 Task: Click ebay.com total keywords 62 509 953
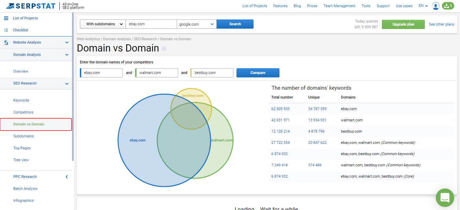click(281, 109)
